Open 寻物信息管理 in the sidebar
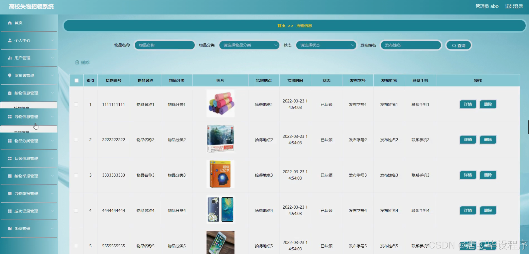 (29, 117)
